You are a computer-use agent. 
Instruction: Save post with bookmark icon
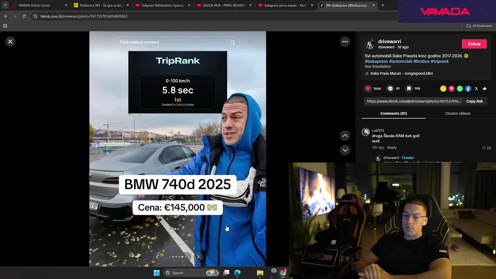[x=409, y=88]
